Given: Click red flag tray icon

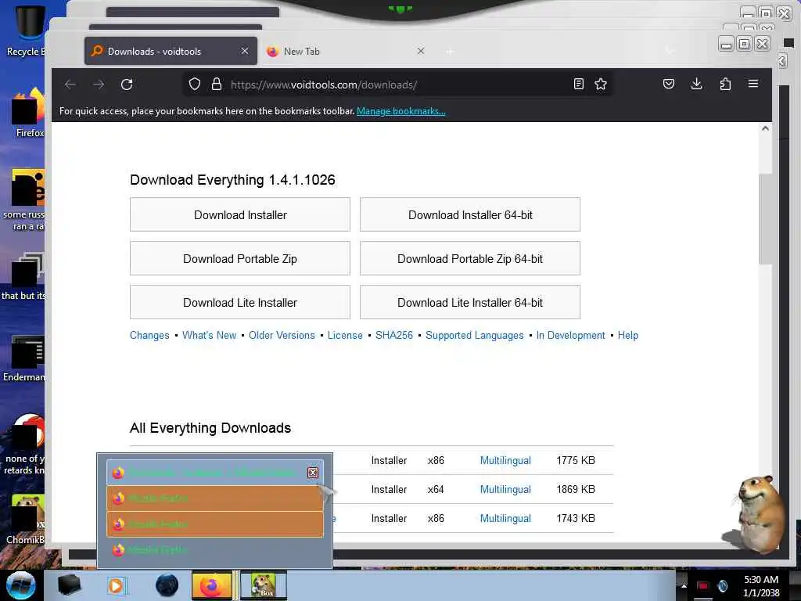Looking at the screenshot, I should (703, 586).
